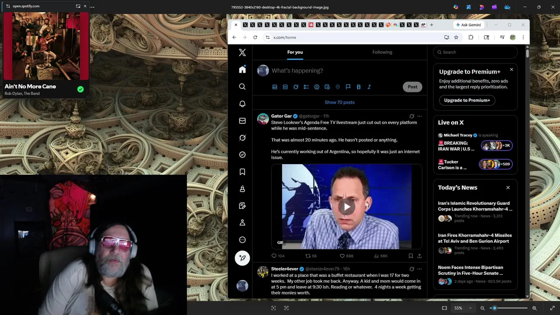
Task: Toggle saved check on Ain't No More Cane
Action: [x=80, y=89]
